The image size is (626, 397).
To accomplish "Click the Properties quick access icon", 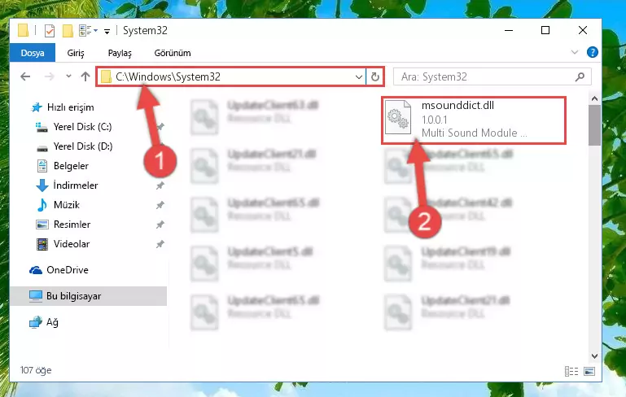I will [x=50, y=31].
